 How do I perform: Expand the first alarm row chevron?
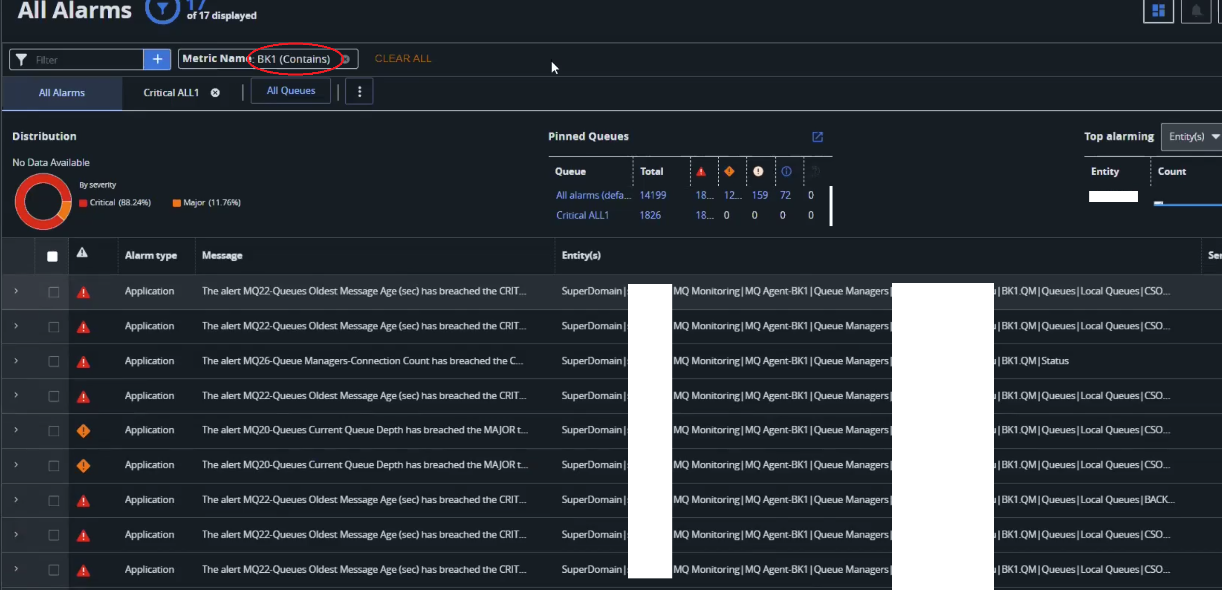coord(16,291)
